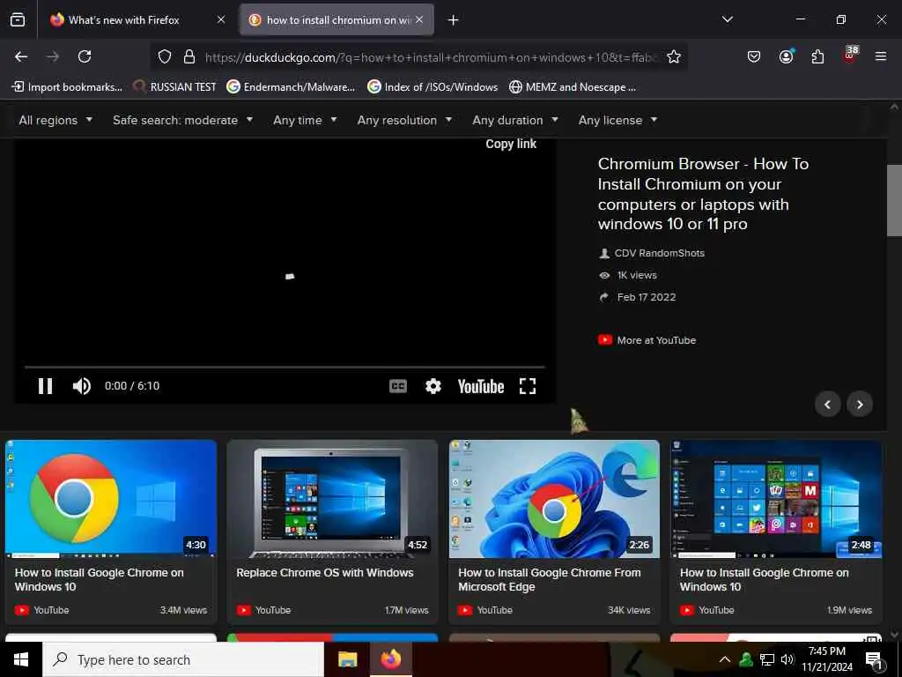
Task: Click the Type here to search box
Action: point(183,659)
